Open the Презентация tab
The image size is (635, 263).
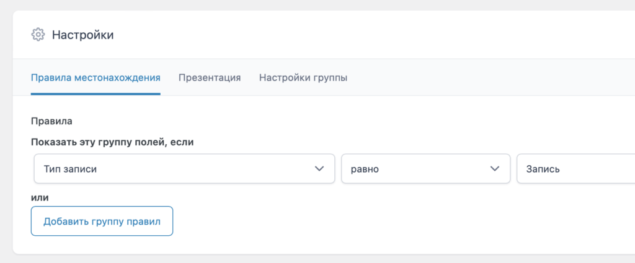click(x=210, y=78)
